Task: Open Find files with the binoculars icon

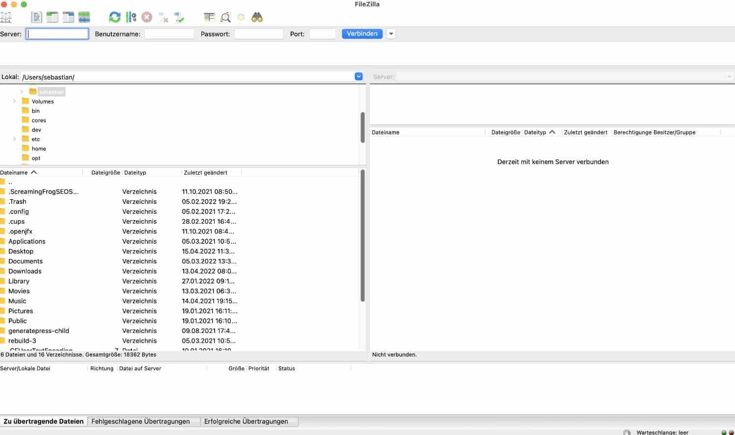Action: [257, 17]
